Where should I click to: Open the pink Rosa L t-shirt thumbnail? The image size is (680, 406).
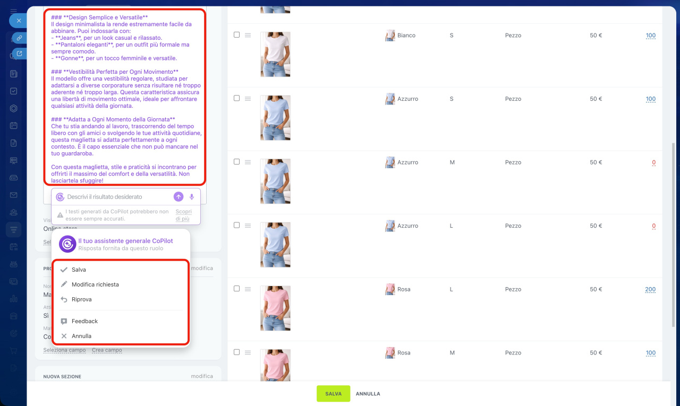pyautogui.click(x=275, y=308)
